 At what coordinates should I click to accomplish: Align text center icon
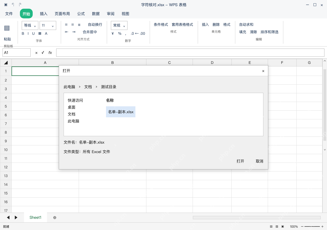pyautogui.click(x=73, y=25)
